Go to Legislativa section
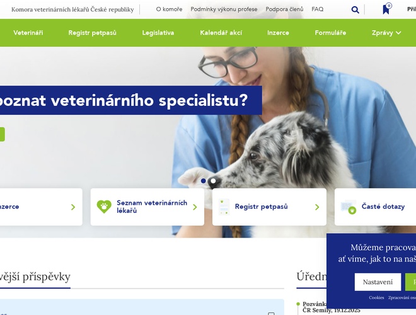 [158, 33]
